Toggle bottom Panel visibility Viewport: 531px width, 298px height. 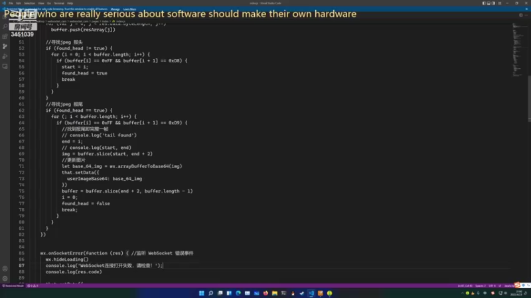489,3
